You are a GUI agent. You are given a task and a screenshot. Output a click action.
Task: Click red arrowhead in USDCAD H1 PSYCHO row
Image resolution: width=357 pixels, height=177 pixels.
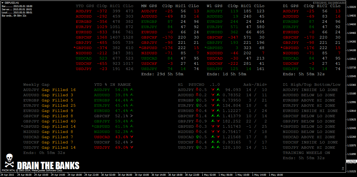coord(218,137)
